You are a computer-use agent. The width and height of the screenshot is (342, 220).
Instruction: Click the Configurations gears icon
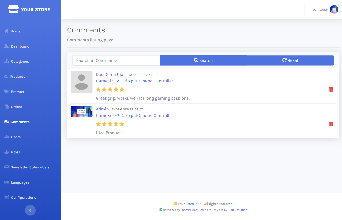coord(7,197)
